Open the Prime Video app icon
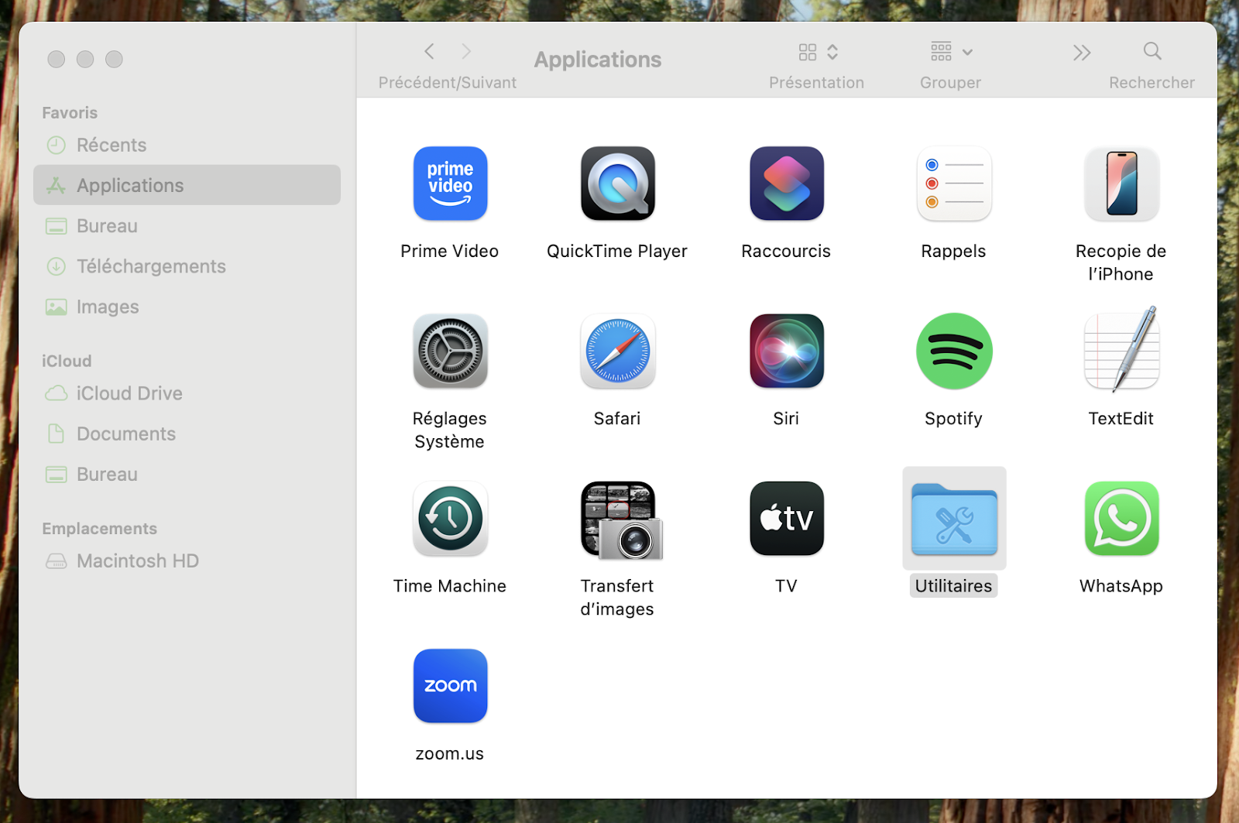 [x=450, y=183]
